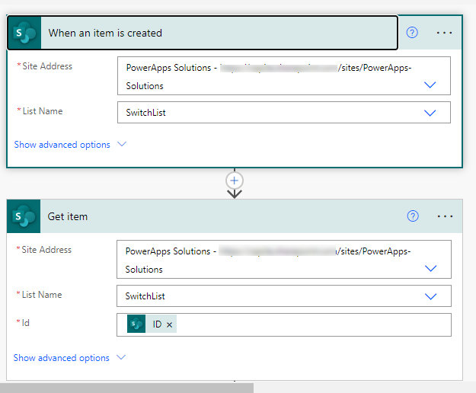Open the ellipsis menu of 'When an item is created'
Screen dimensions: 476x393
(444, 33)
